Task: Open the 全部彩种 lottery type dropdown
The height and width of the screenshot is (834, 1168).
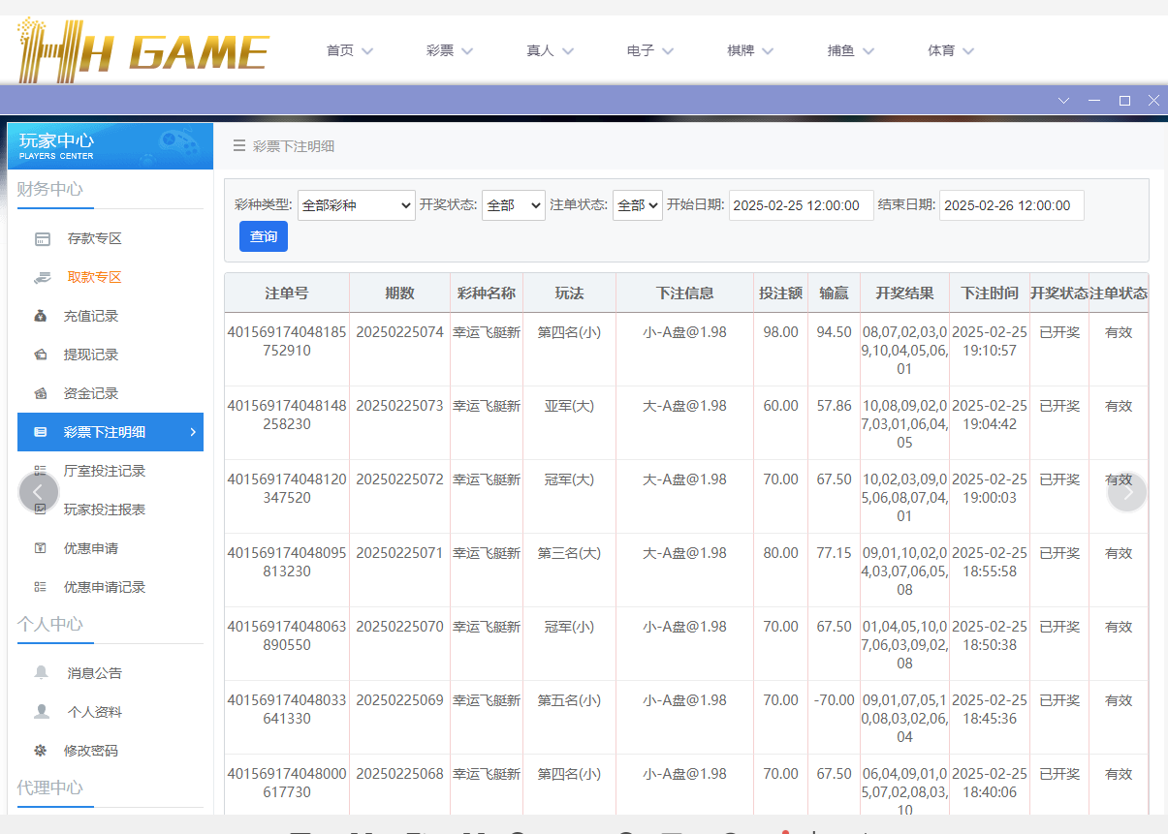Action: point(356,204)
